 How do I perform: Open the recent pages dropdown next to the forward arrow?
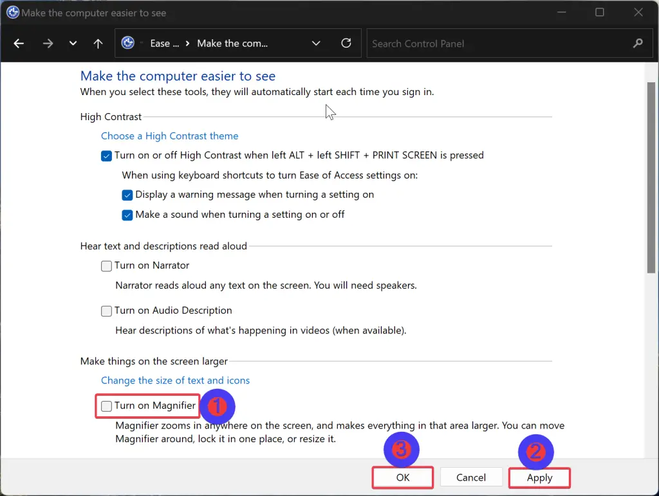click(73, 43)
